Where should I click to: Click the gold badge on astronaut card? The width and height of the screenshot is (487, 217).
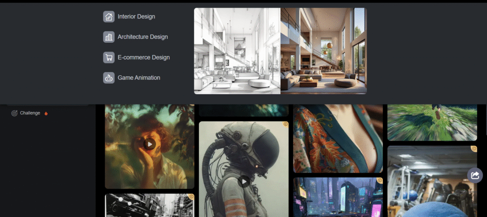click(x=286, y=124)
